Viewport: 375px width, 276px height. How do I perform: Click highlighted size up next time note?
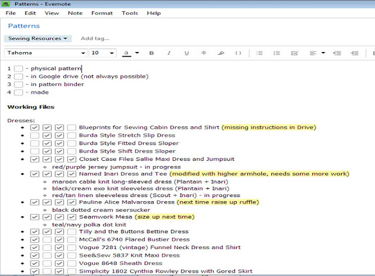pos(165,217)
